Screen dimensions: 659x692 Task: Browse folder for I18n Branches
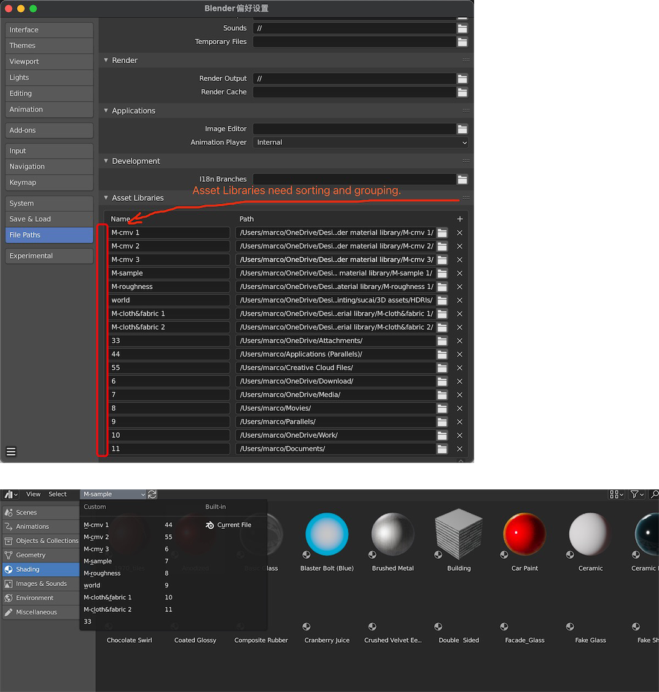click(x=462, y=179)
